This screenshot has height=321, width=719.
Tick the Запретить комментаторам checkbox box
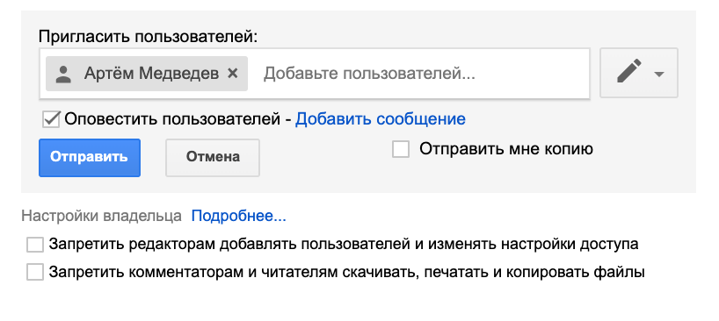tap(35, 273)
